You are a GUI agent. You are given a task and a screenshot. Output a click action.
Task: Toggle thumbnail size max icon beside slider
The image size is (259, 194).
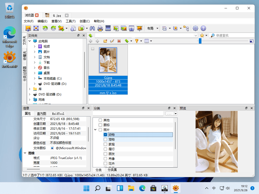[252, 41]
